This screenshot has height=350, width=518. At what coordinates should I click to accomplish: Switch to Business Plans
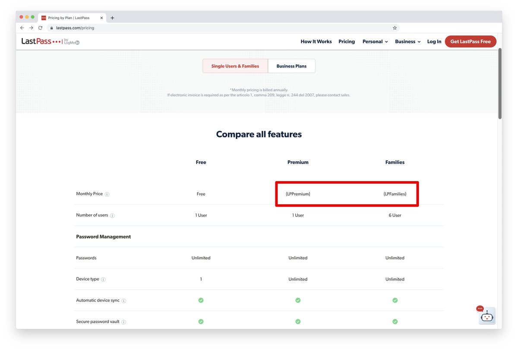[291, 66]
